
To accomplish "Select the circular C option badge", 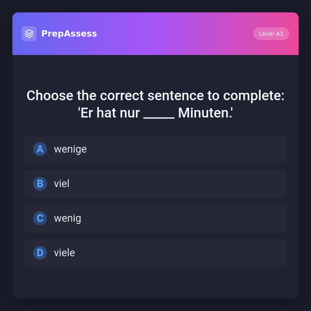I will [x=40, y=218].
